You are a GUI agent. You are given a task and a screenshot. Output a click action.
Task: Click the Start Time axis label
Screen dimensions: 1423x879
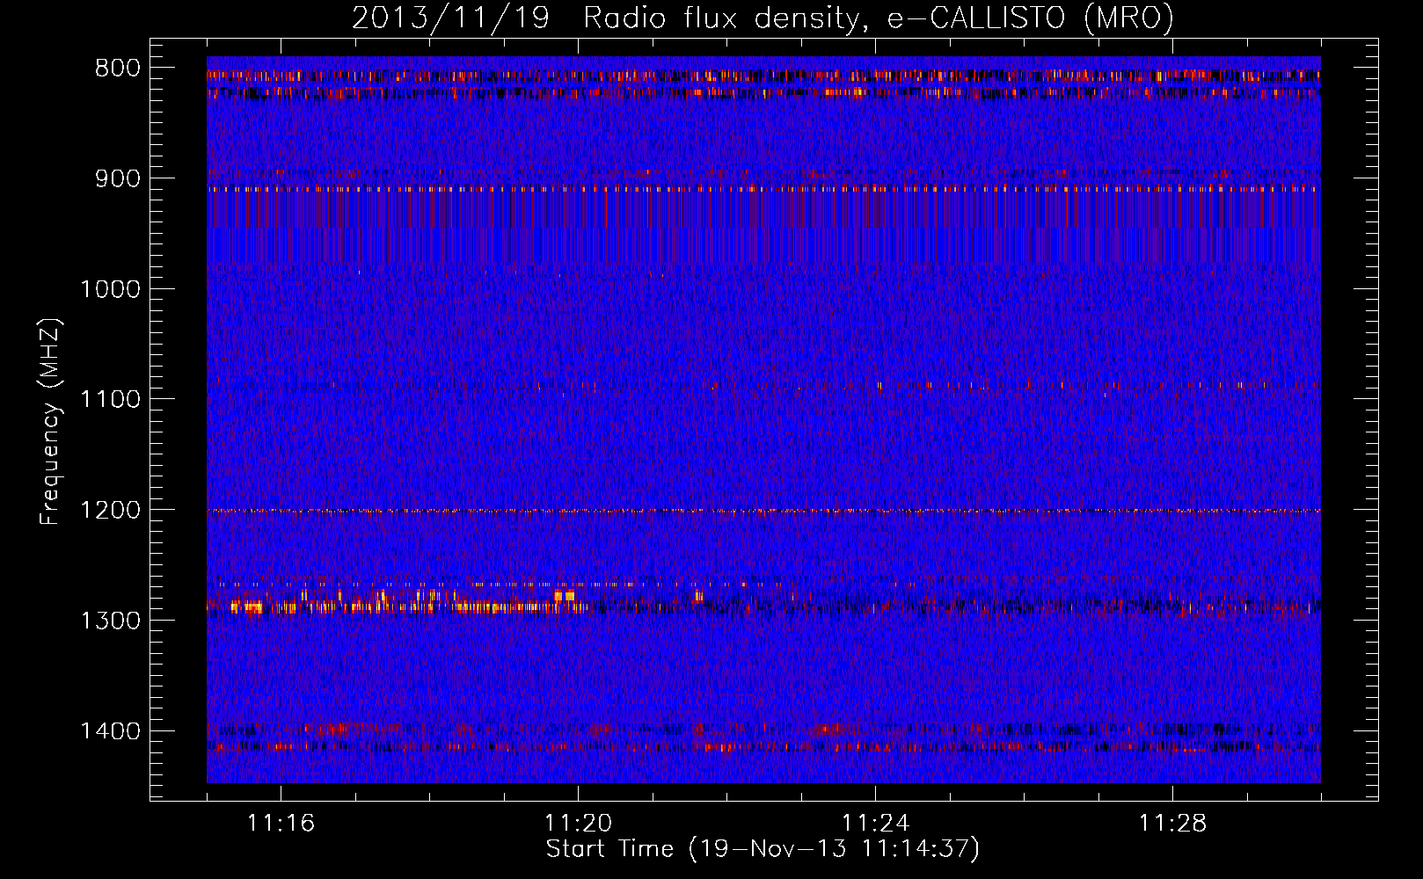[x=763, y=849]
